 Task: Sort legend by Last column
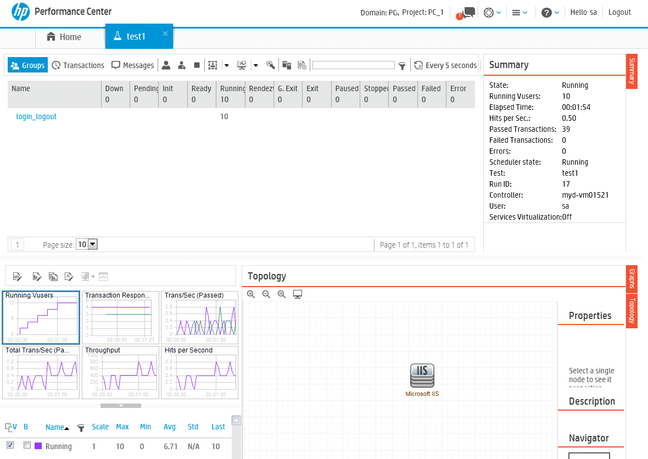[218, 427]
